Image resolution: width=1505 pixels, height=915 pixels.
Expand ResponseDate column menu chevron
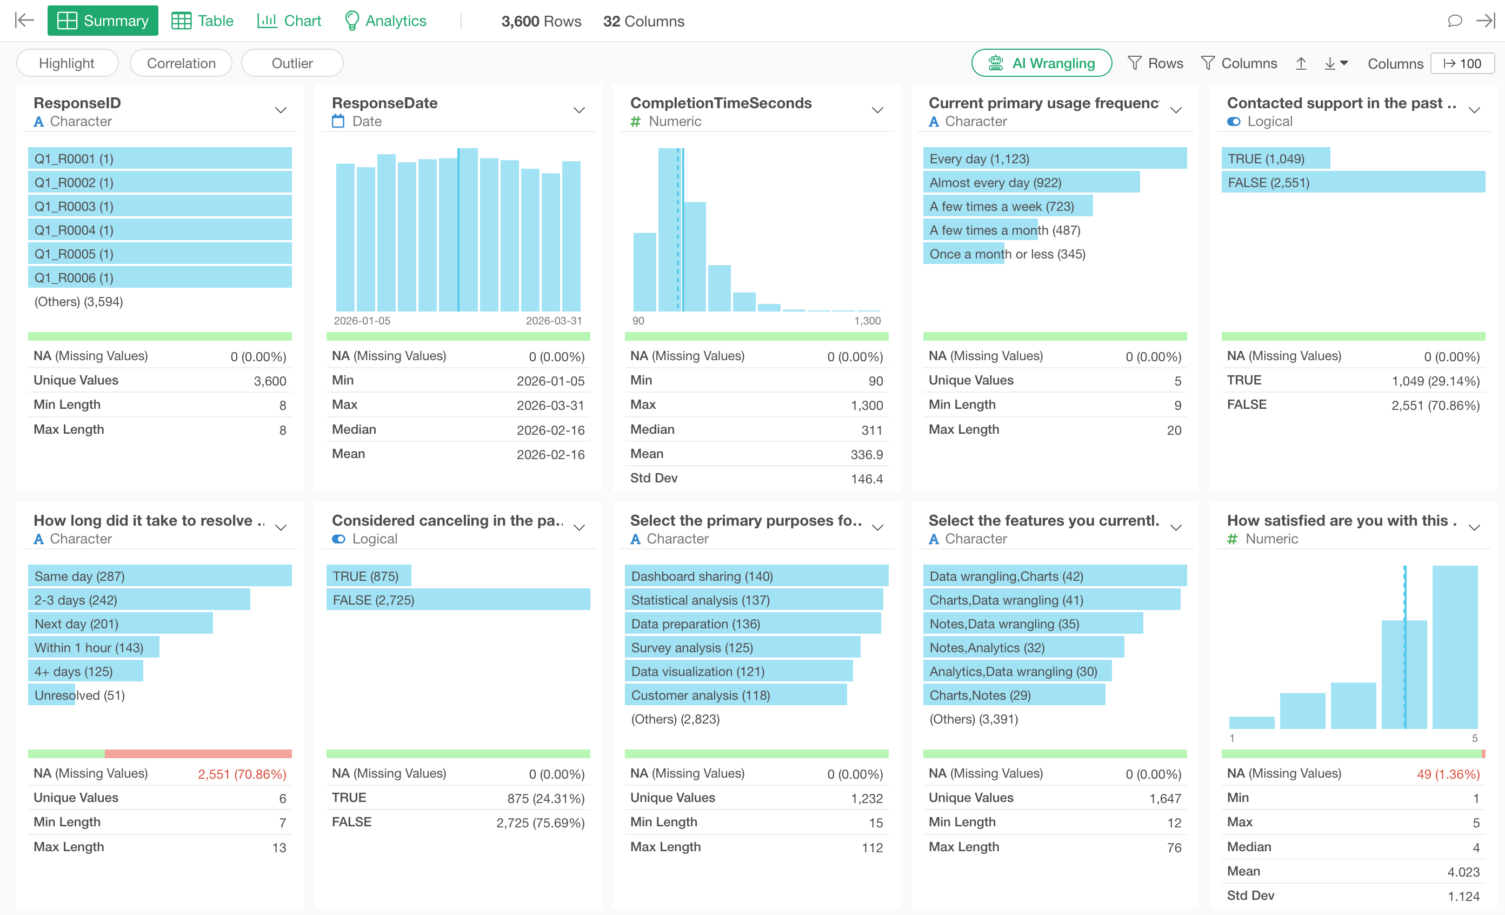tap(579, 110)
